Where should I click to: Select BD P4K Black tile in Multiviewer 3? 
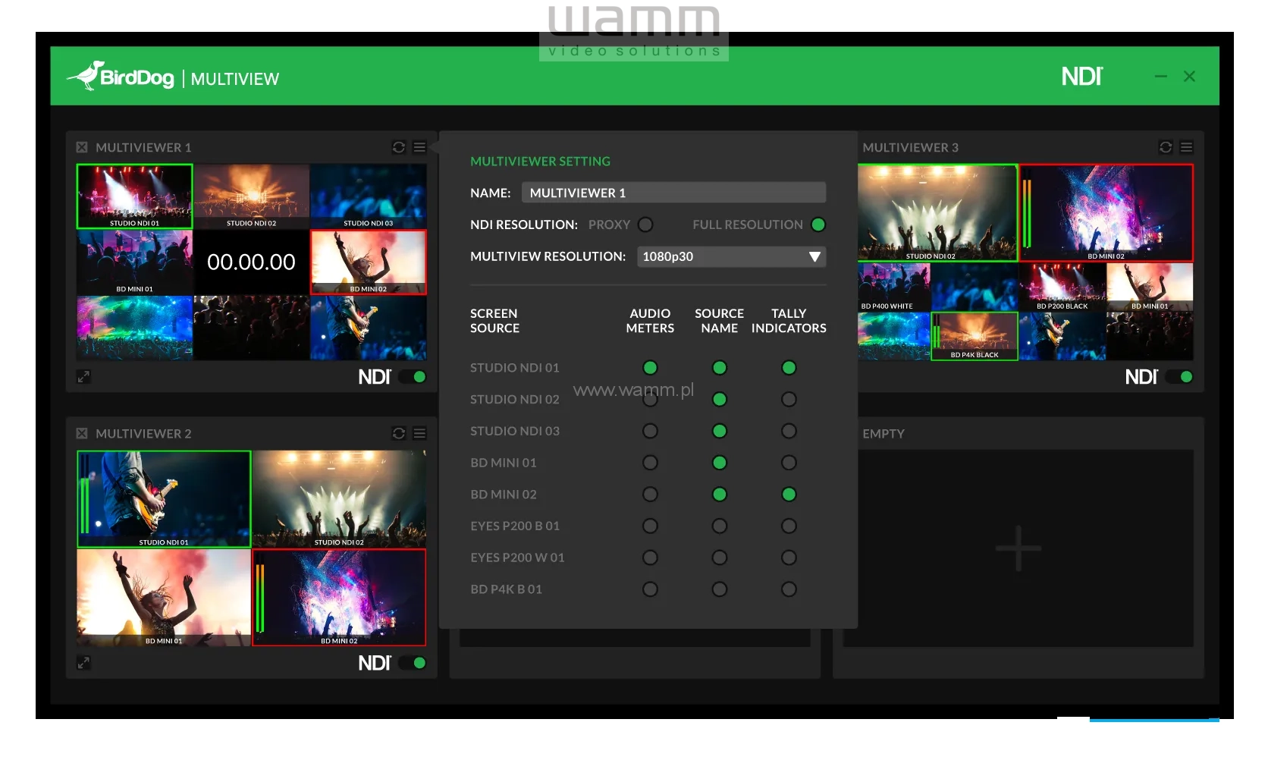pos(975,337)
